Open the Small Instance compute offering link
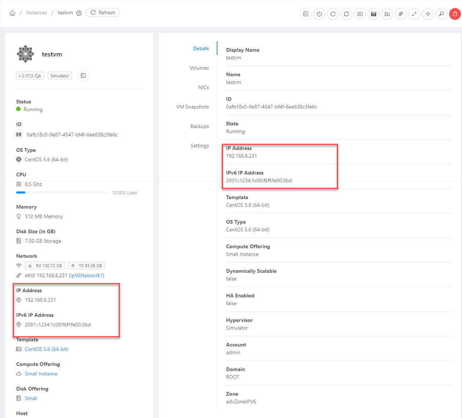This screenshot has width=462, height=418. tap(41, 374)
